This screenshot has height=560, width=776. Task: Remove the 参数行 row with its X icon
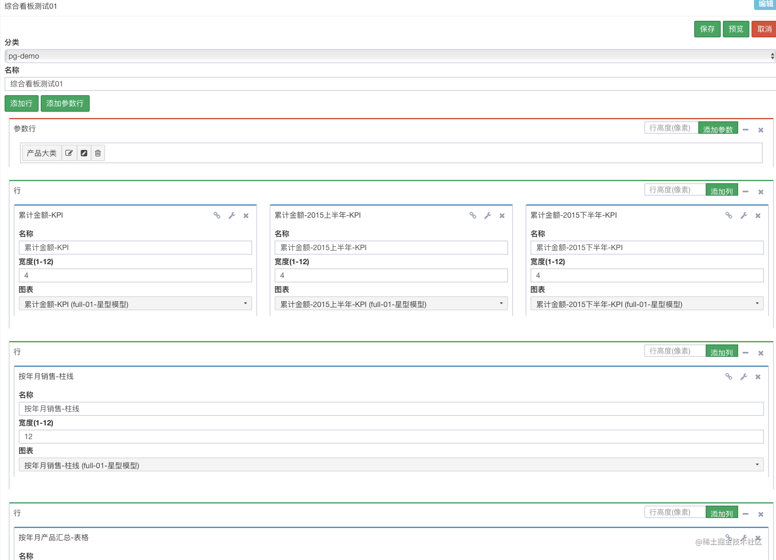(761, 130)
